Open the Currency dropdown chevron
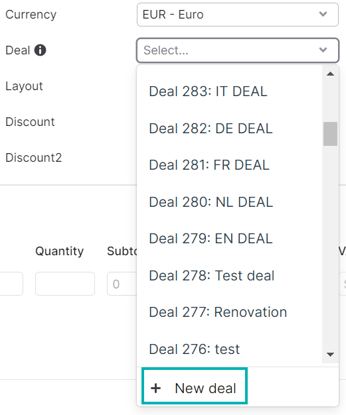 (323, 15)
